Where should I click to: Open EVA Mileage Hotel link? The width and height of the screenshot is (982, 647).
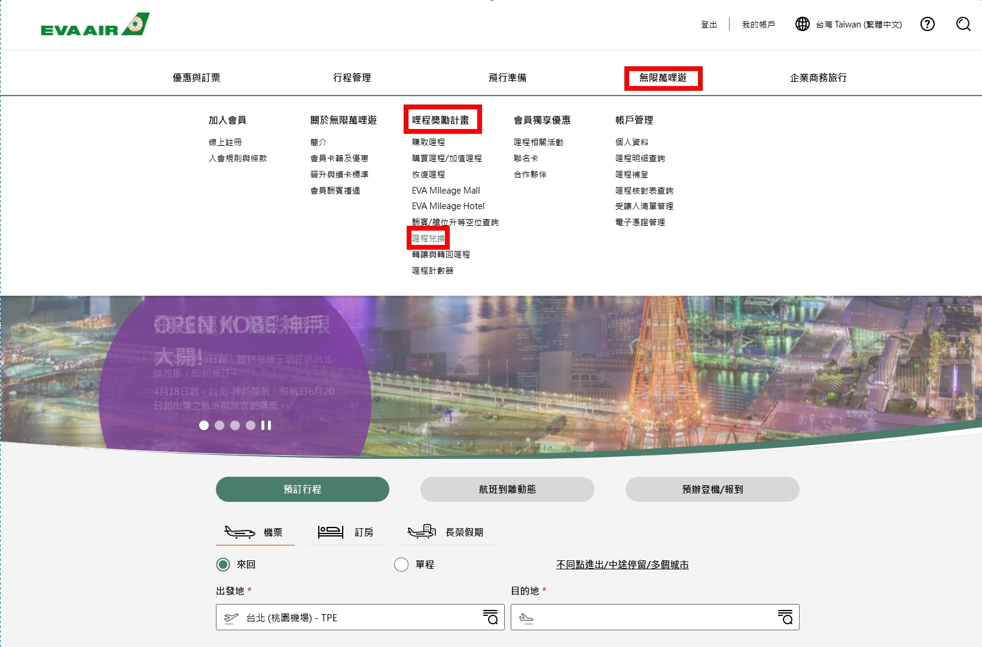pos(448,206)
